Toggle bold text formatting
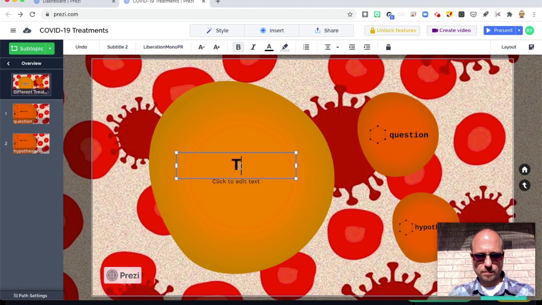542x305 pixels. tap(238, 47)
